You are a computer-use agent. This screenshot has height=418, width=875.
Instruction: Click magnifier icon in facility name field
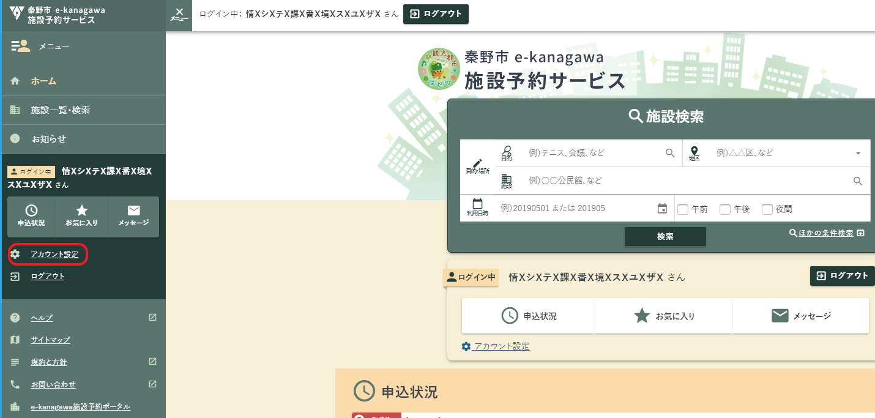tap(858, 181)
